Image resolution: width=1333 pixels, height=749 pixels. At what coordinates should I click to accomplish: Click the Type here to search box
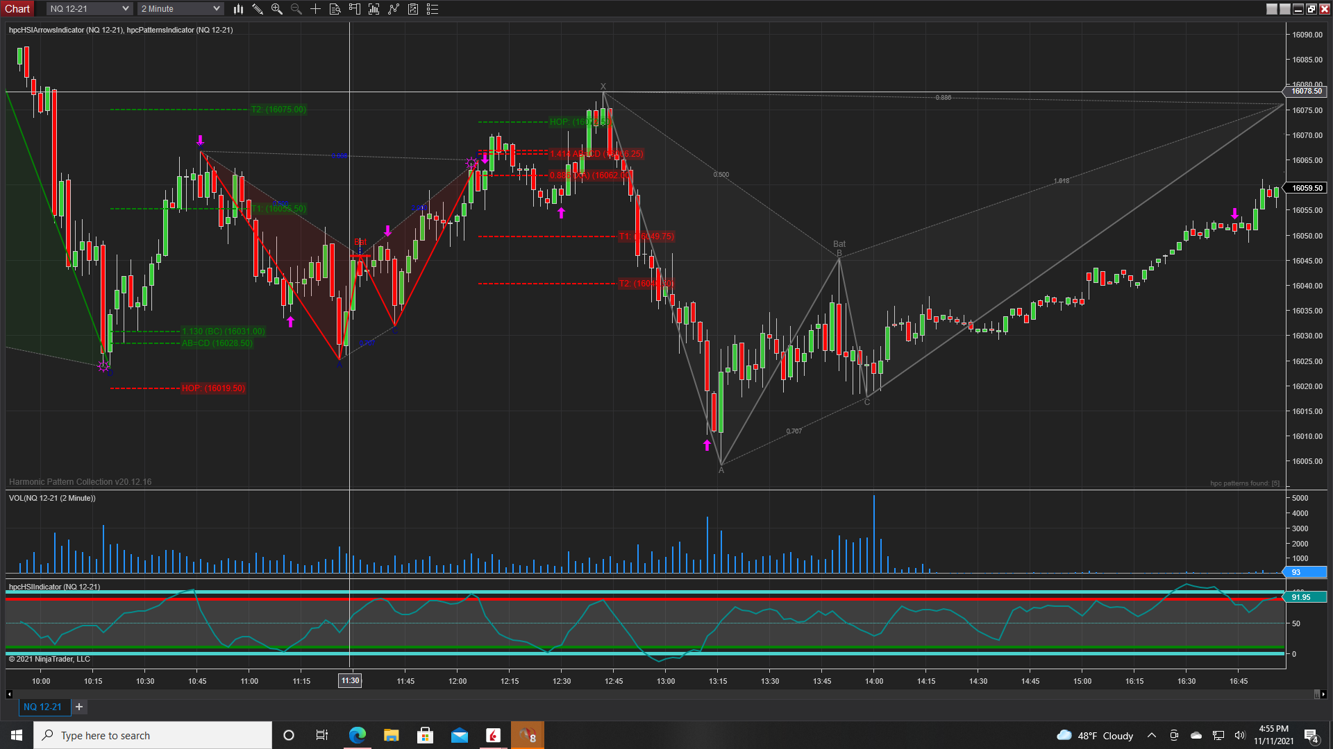153,736
